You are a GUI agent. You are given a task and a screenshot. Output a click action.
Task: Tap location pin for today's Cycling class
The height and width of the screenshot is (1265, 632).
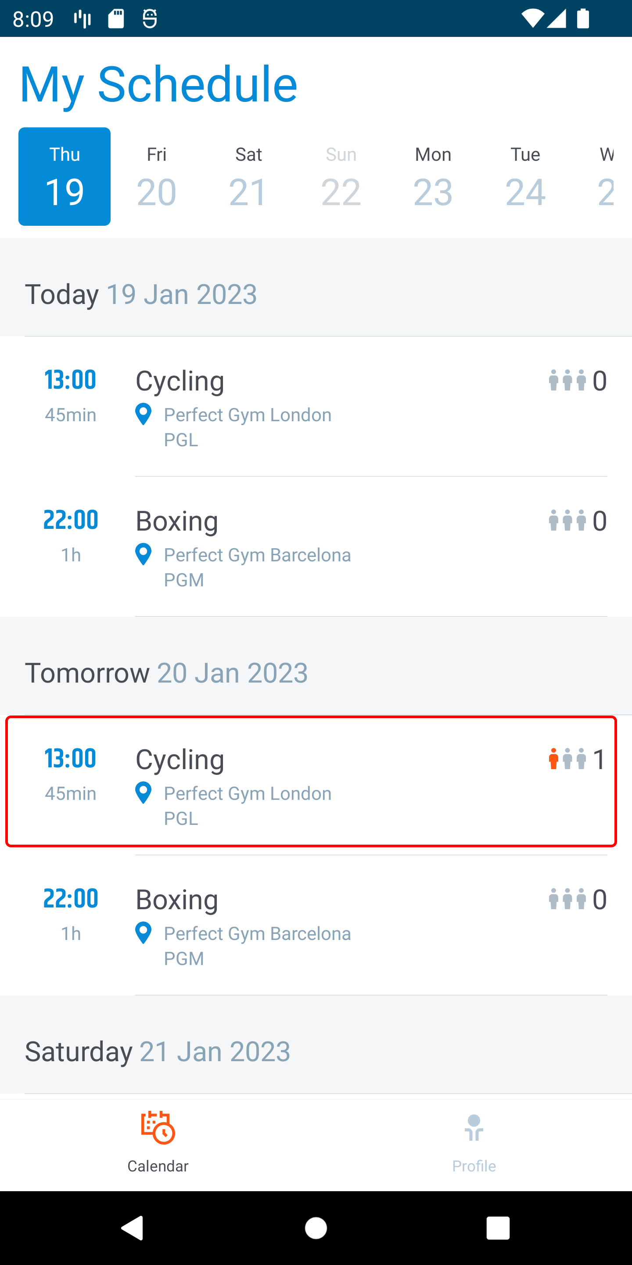[x=143, y=415]
